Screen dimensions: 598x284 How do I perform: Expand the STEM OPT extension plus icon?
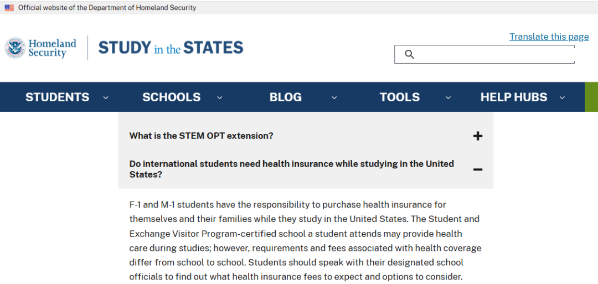click(478, 136)
